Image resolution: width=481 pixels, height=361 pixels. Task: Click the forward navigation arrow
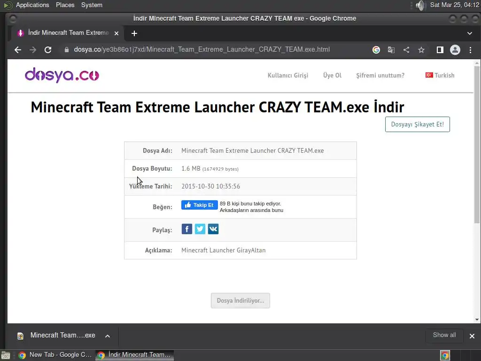[33, 50]
